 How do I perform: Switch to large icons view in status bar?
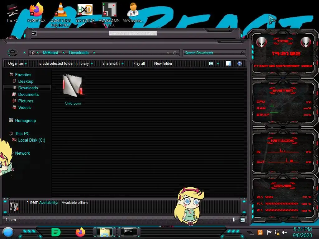[242, 220]
